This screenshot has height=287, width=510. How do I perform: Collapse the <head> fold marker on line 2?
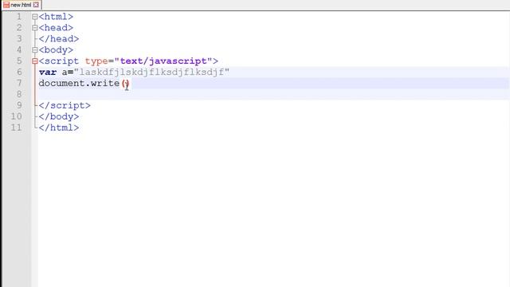pyautogui.click(x=35, y=28)
